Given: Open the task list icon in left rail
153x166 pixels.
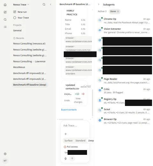Looking at the screenshot, I should click(x=5, y=27).
